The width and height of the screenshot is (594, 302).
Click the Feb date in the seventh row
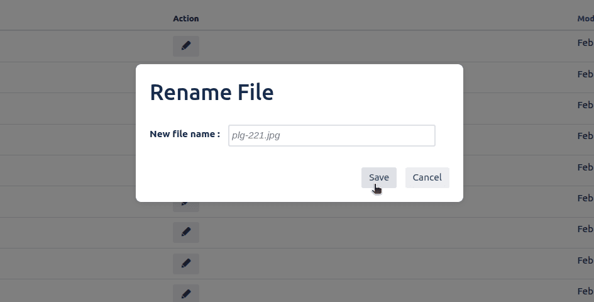pyautogui.click(x=585, y=229)
